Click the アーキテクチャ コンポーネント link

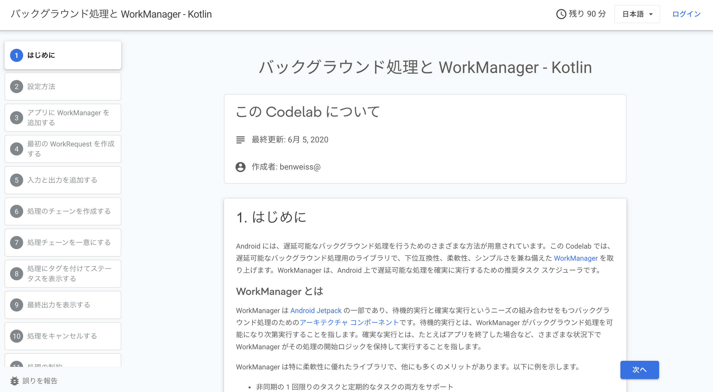[349, 323]
